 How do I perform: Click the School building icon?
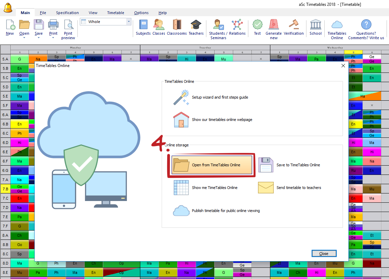click(315, 25)
